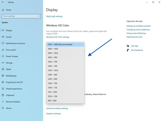Go to Power & sleep section

click(x=12, y=56)
